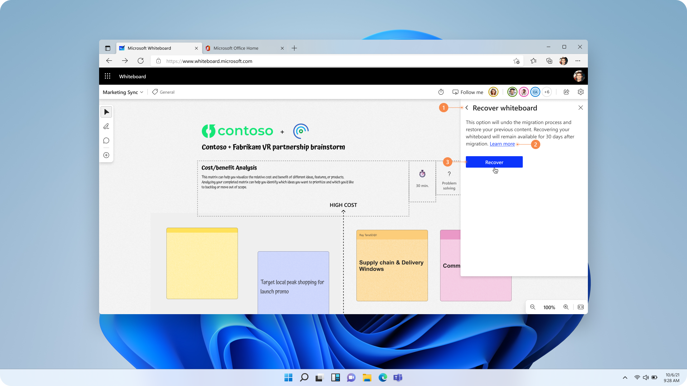Expand the +6 participants overflow

(x=547, y=92)
